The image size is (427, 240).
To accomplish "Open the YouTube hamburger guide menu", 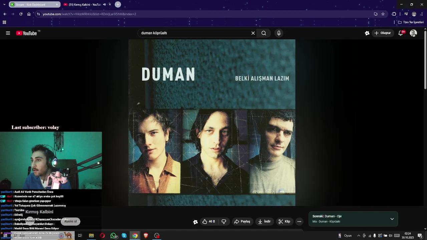I will pyautogui.click(x=8, y=33).
